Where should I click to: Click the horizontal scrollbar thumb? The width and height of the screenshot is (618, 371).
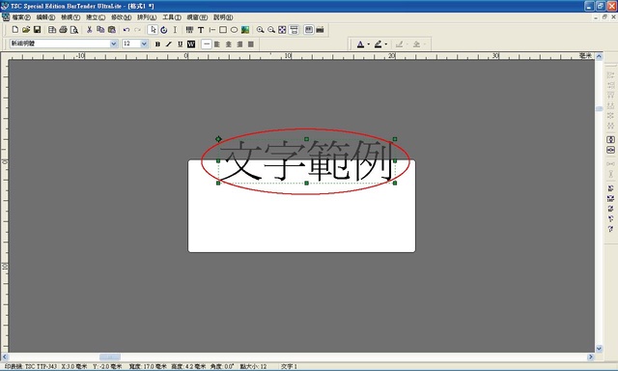pyautogui.click(x=110, y=357)
